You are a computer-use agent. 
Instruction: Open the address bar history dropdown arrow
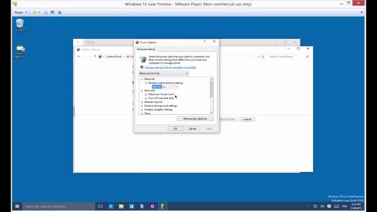click(x=259, y=57)
